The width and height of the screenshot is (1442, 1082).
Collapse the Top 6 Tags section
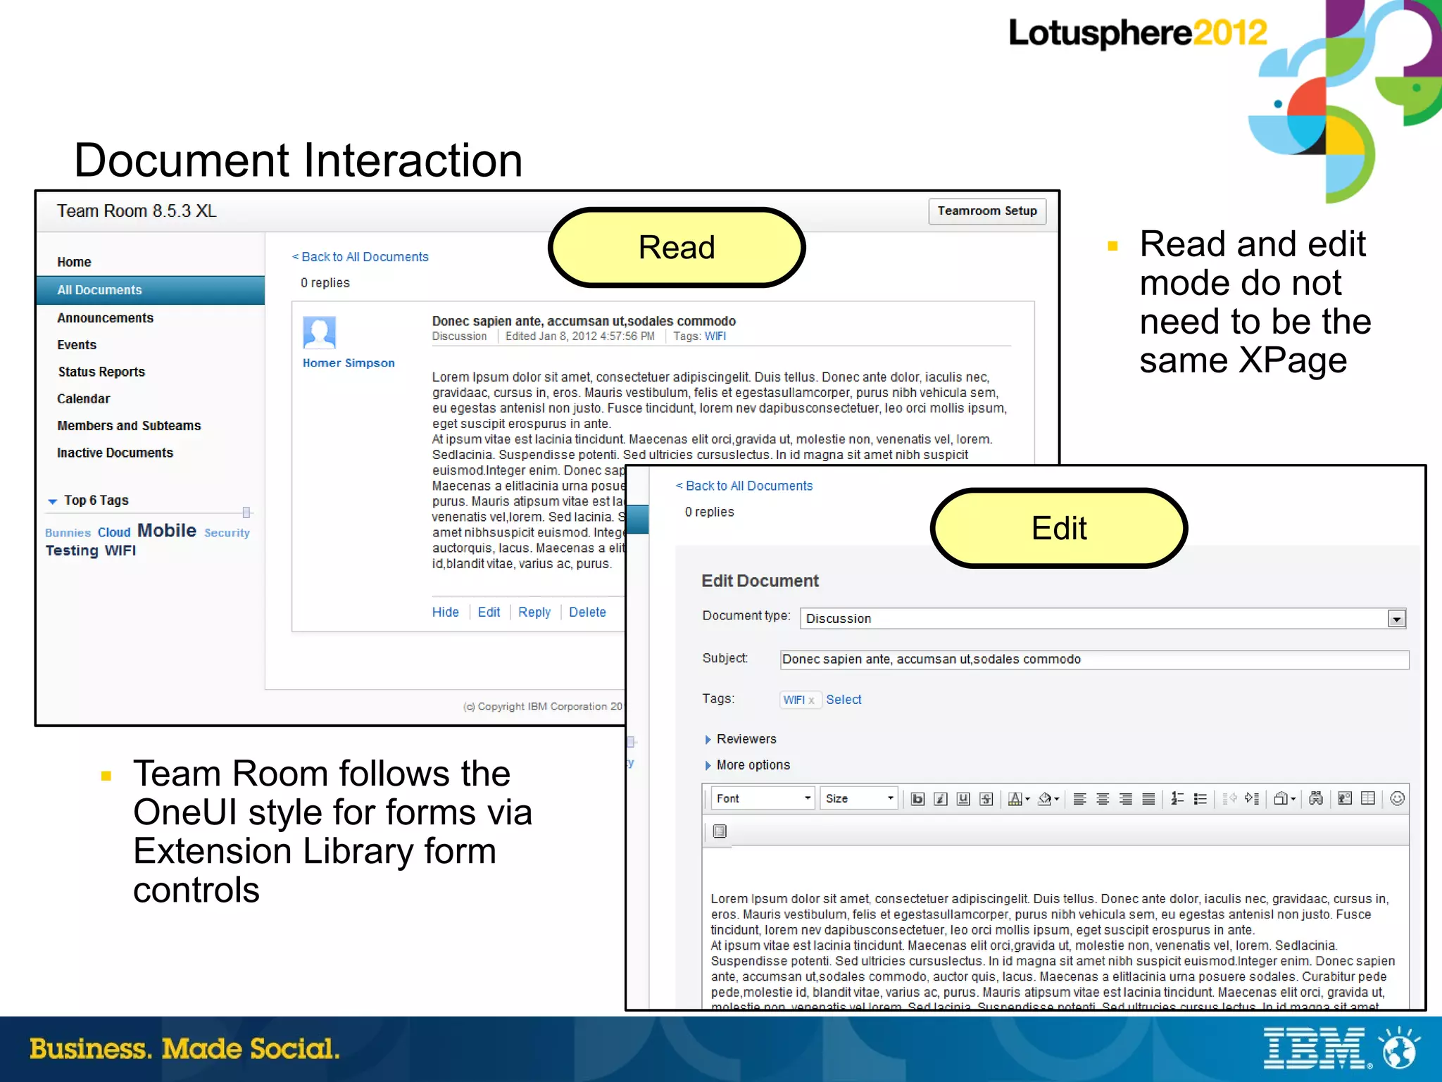(52, 501)
